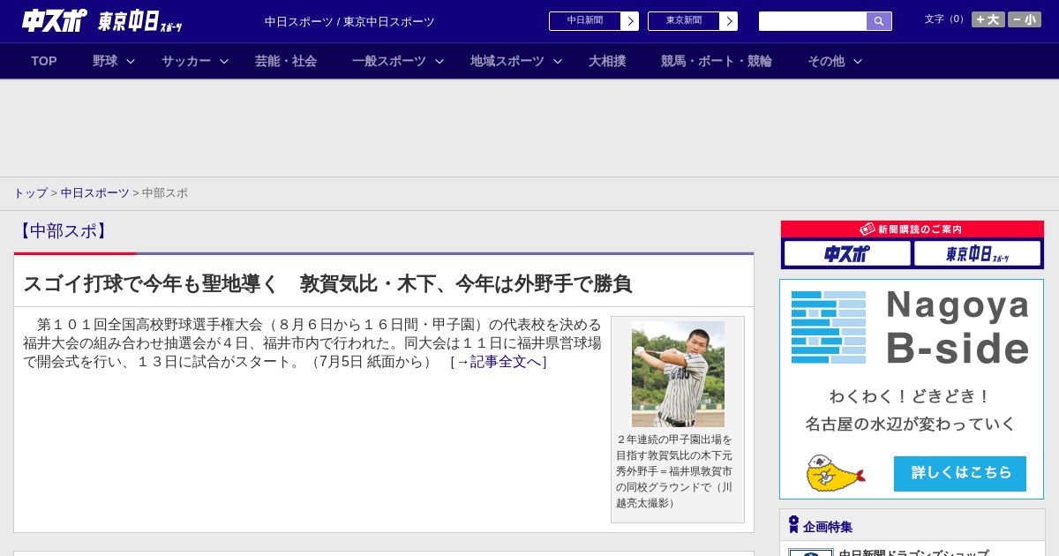Expand the 野球 dropdown chevron
Screen dimensions: 1059x556
131,61
